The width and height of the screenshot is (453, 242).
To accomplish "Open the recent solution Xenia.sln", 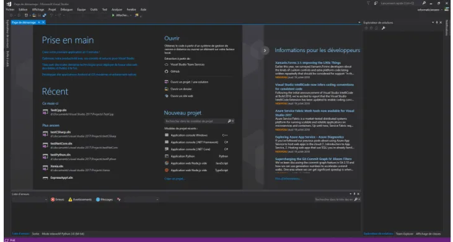I will [x=56, y=166].
